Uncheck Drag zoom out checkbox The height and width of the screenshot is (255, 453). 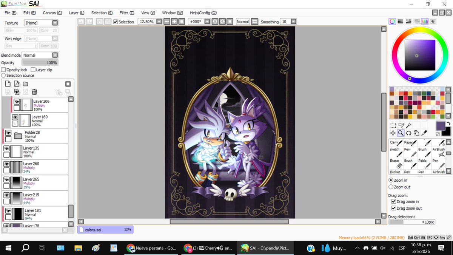393,208
